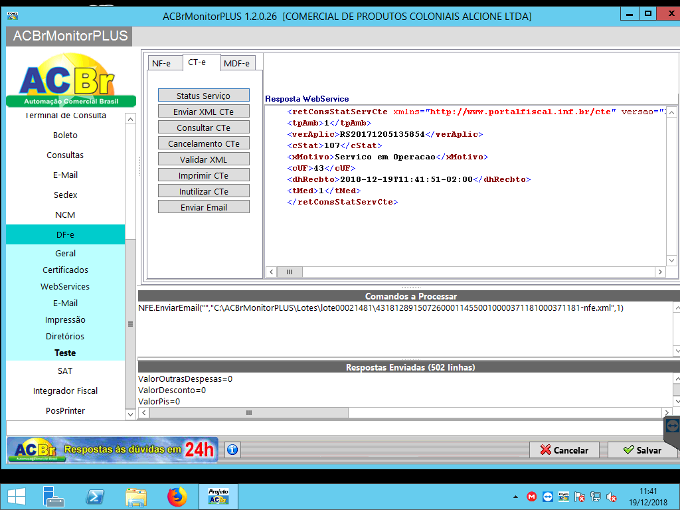Click the window title bar app icon
Screen dimensions: 680x510
tap(13, 16)
